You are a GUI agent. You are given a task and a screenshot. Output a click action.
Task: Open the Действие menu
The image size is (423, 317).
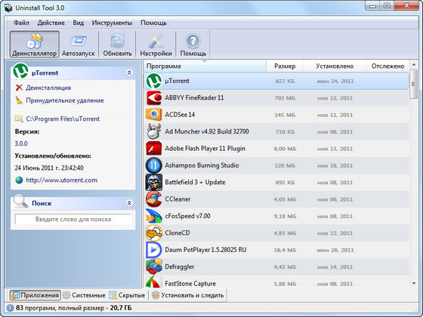click(x=51, y=23)
